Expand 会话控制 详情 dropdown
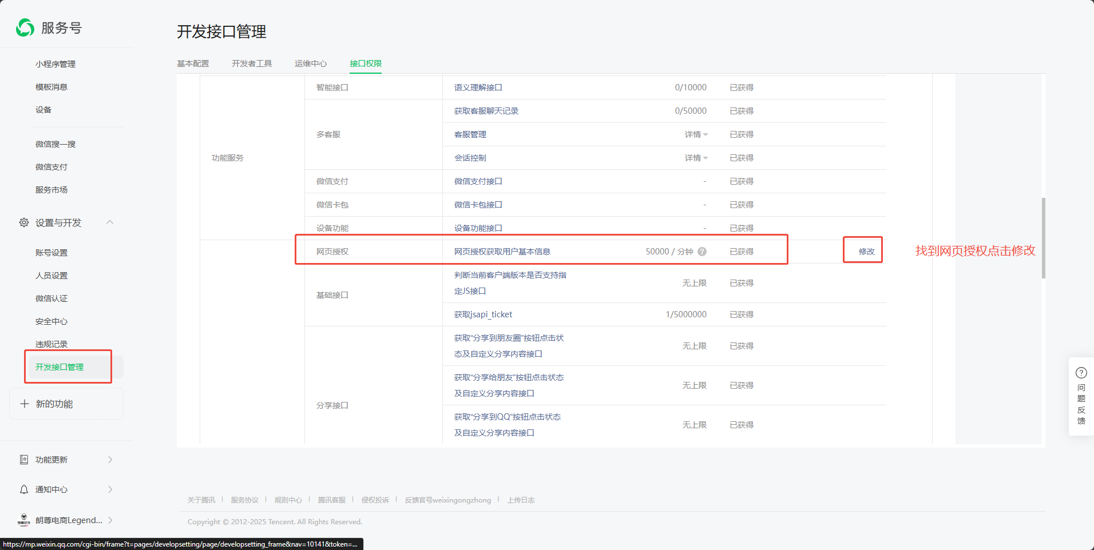This screenshot has height=550, width=1094. (696, 158)
